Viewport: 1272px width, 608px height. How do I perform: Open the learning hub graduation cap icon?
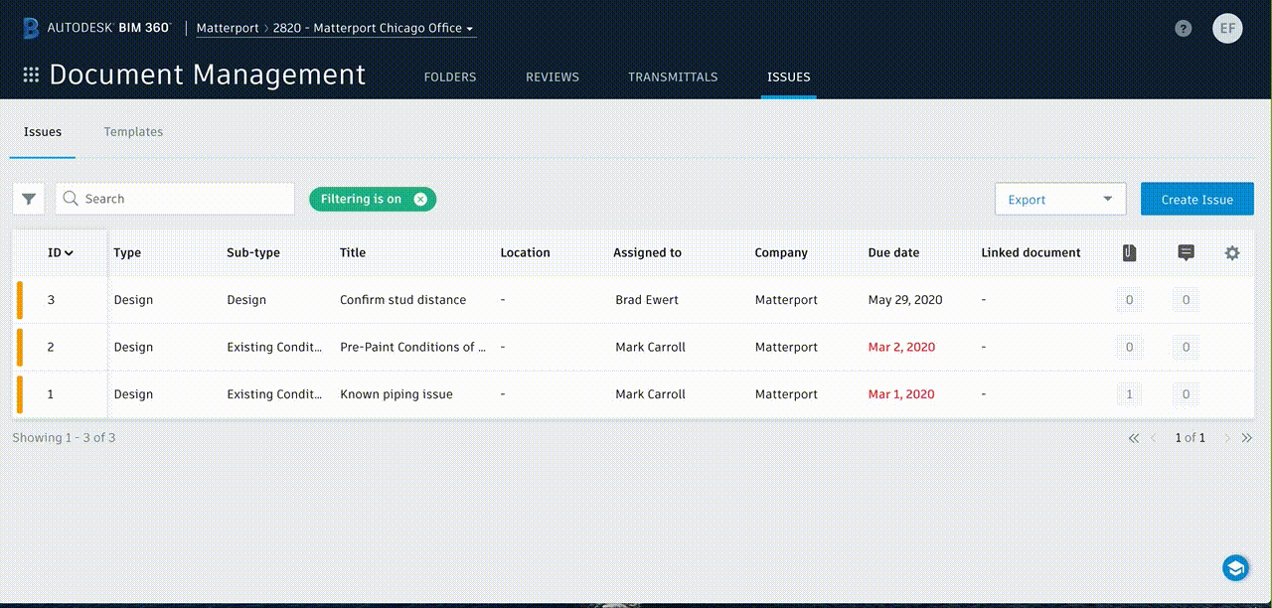[1235, 567]
